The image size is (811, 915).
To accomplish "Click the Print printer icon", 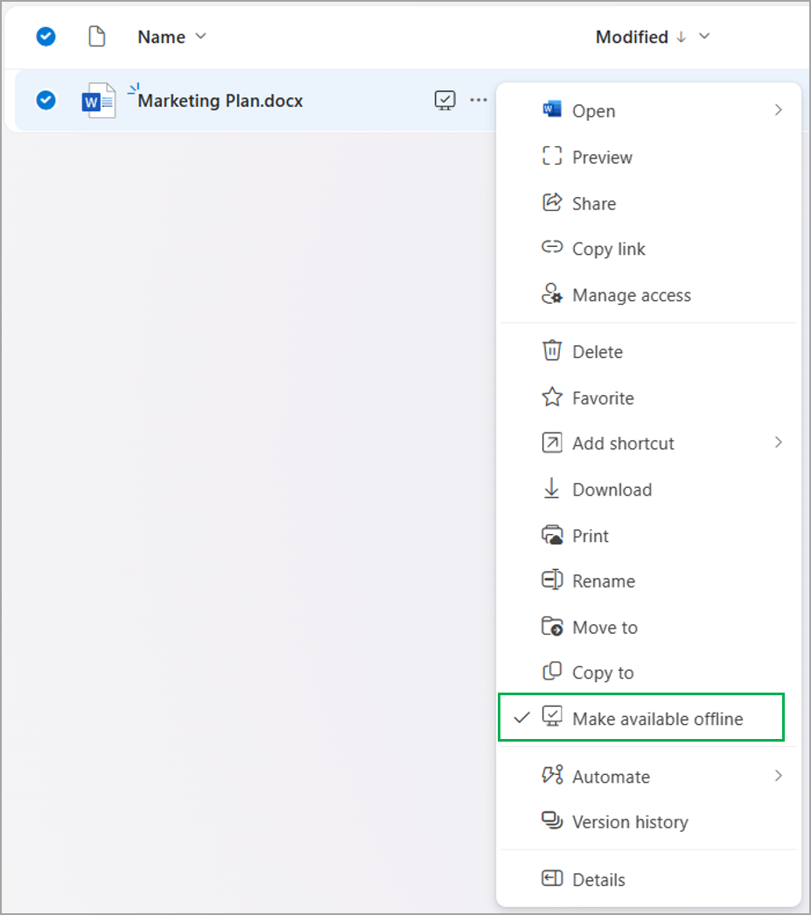I will coord(551,534).
